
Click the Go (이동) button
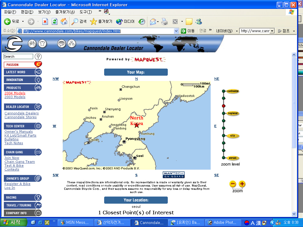coord(188,31)
